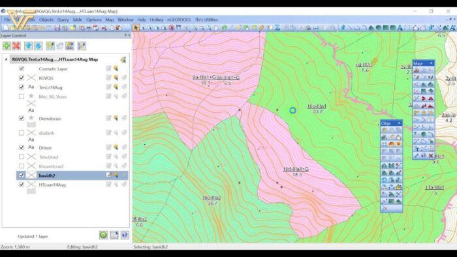
Task: Close the Obje floating palette
Action: 399,123
